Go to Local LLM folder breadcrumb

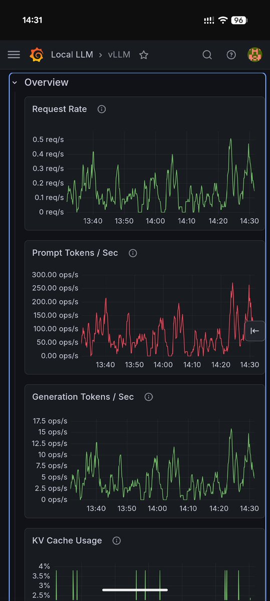coord(72,55)
